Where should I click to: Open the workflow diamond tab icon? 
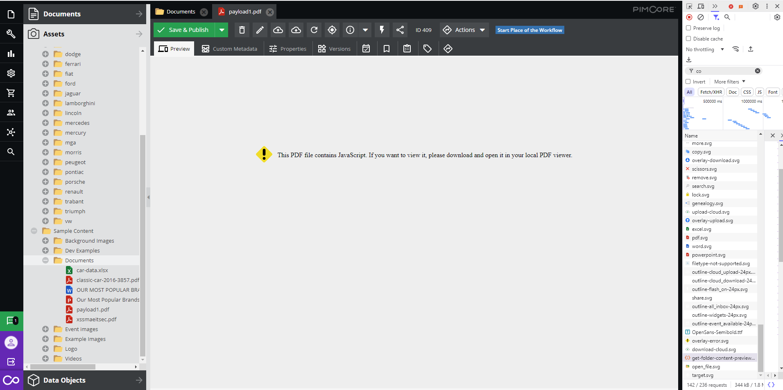coord(448,49)
